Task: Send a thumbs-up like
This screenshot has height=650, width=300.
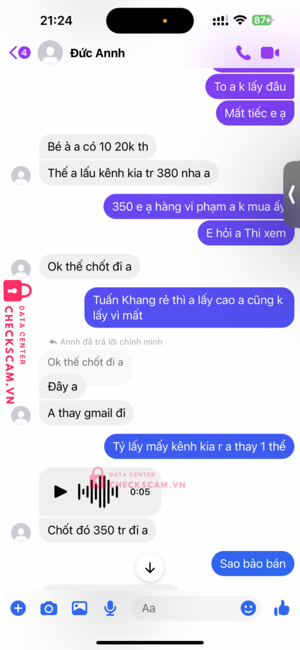Action: [282, 608]
